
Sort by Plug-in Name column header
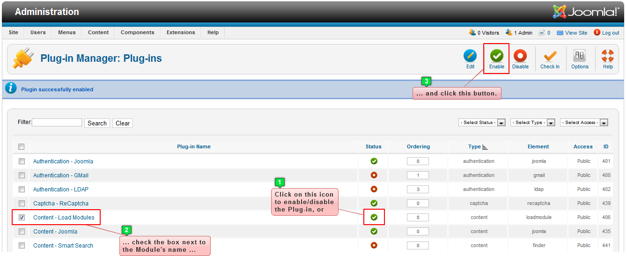click(x=194, y=146)
